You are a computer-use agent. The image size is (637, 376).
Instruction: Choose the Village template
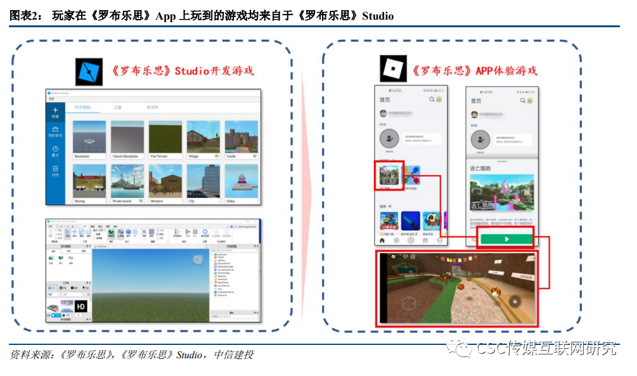(203, 139)
